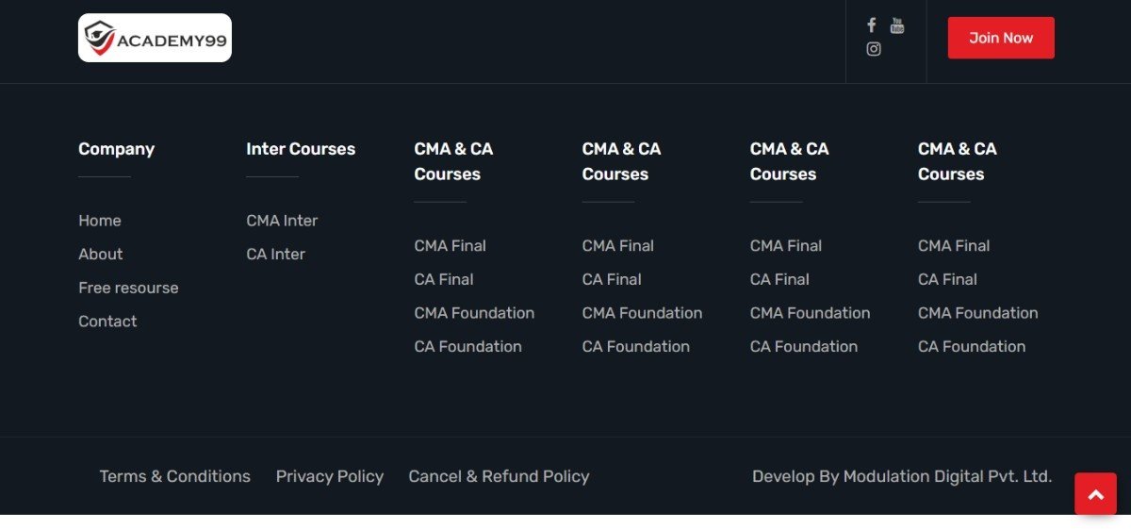The height and width of the screenshot is (529, 1131).
Task: Select the CA Inter course link
Action: 275,254
